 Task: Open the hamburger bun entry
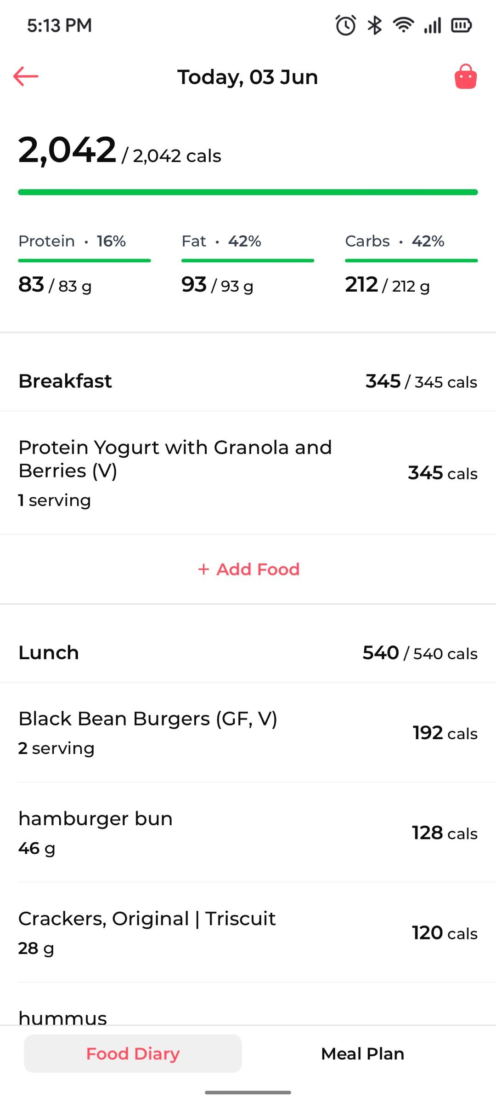pyautogui.click(x=248, y=833)
